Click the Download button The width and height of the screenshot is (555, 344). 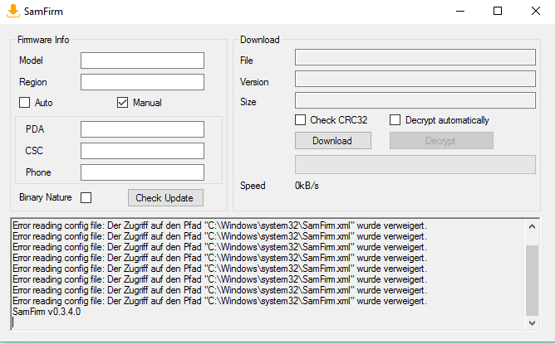[x=333, y=141]
